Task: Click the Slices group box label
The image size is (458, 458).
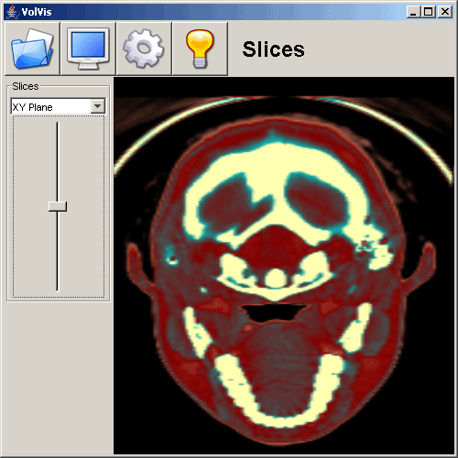Action: (x=26, y=86)
